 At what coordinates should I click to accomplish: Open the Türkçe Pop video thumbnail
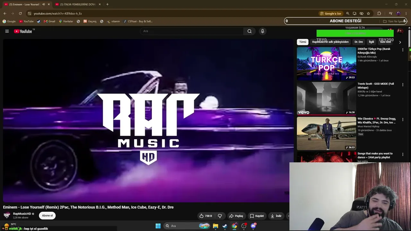pyautogui.click(x=326, y=64)
